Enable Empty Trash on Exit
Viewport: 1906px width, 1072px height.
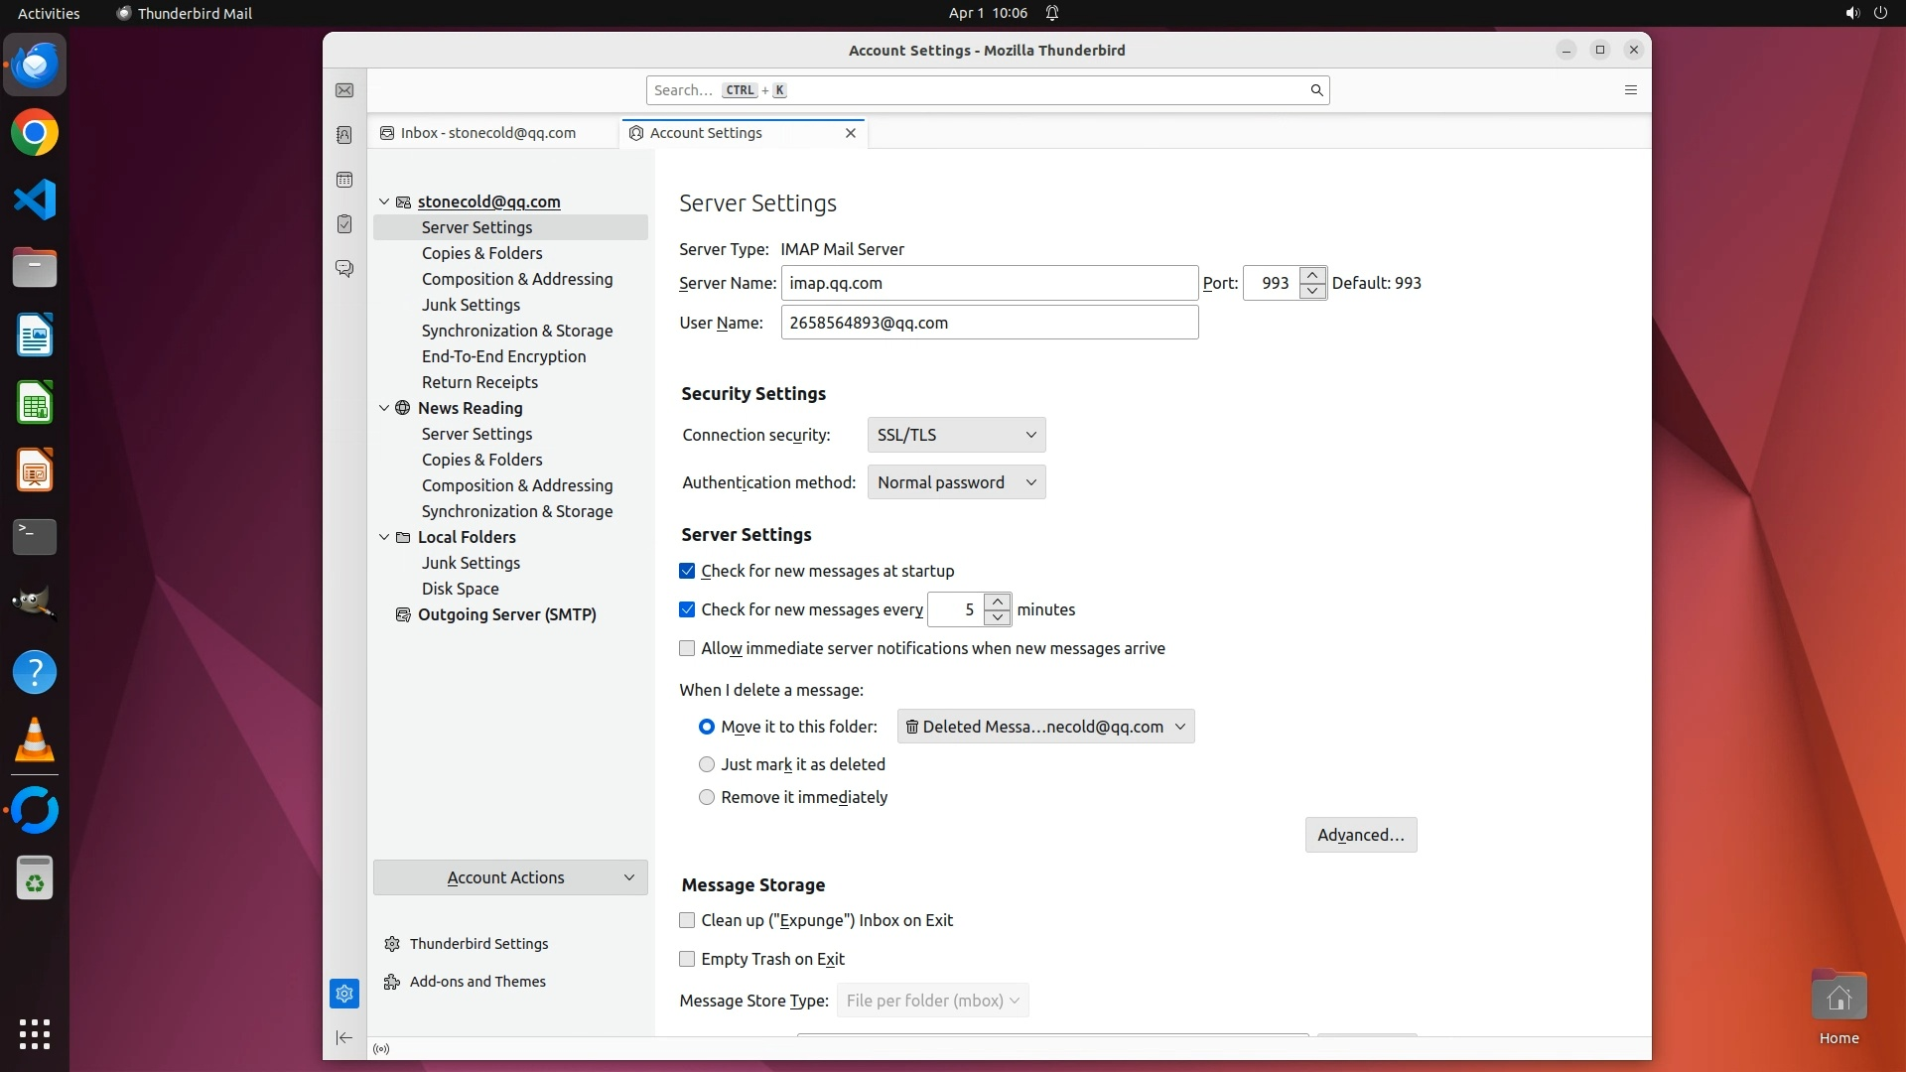point(687,959)
